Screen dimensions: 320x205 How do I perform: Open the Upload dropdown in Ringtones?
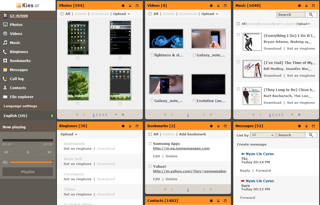(69, 134)
